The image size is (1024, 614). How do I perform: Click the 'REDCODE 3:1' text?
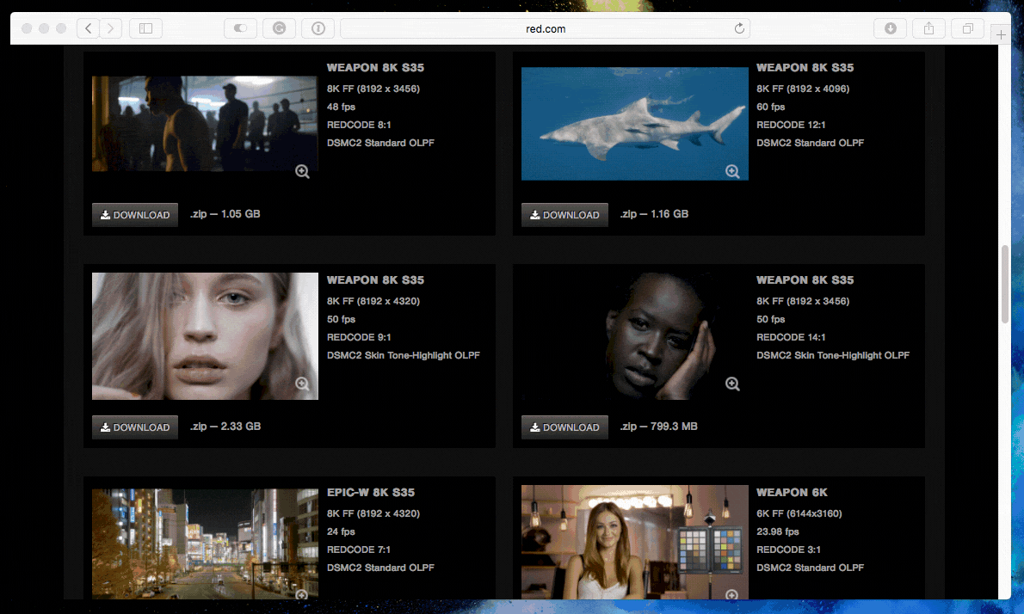click(x=788, y=550)
